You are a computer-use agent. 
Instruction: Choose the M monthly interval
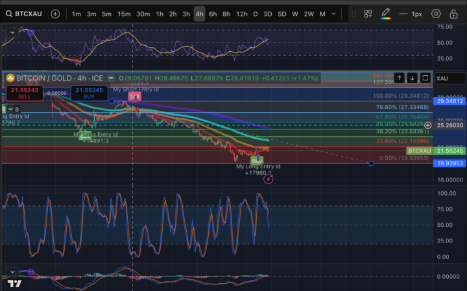(x=322, y=14)
